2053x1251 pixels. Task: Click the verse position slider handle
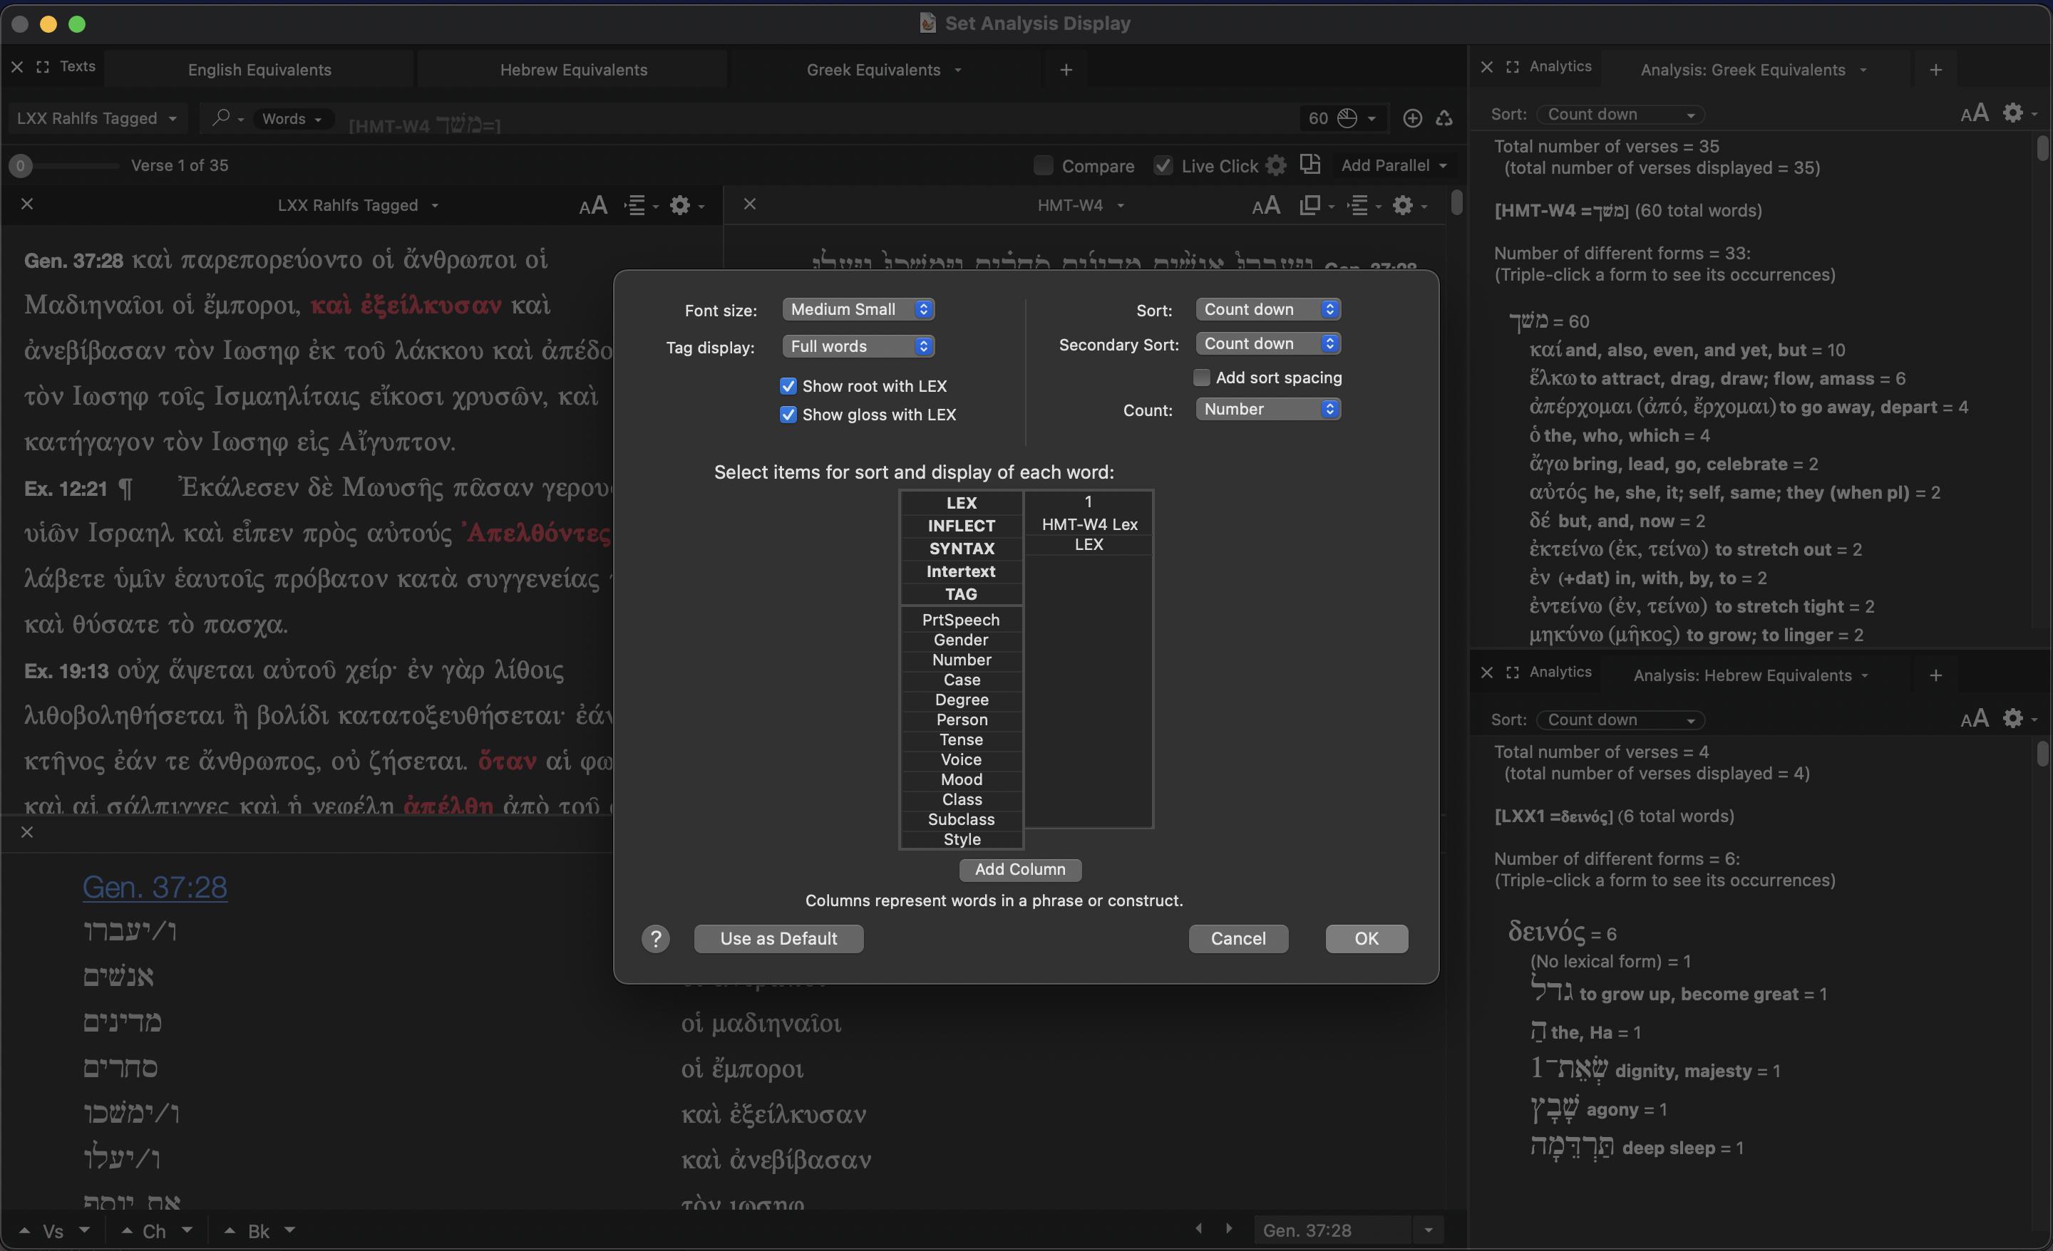click(21, 166)
